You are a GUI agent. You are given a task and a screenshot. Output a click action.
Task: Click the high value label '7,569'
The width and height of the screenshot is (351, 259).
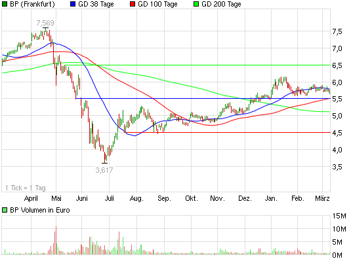[x=45, y=23]
